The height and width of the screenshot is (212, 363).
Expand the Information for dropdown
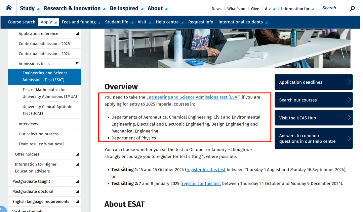(x=297, y=9)
